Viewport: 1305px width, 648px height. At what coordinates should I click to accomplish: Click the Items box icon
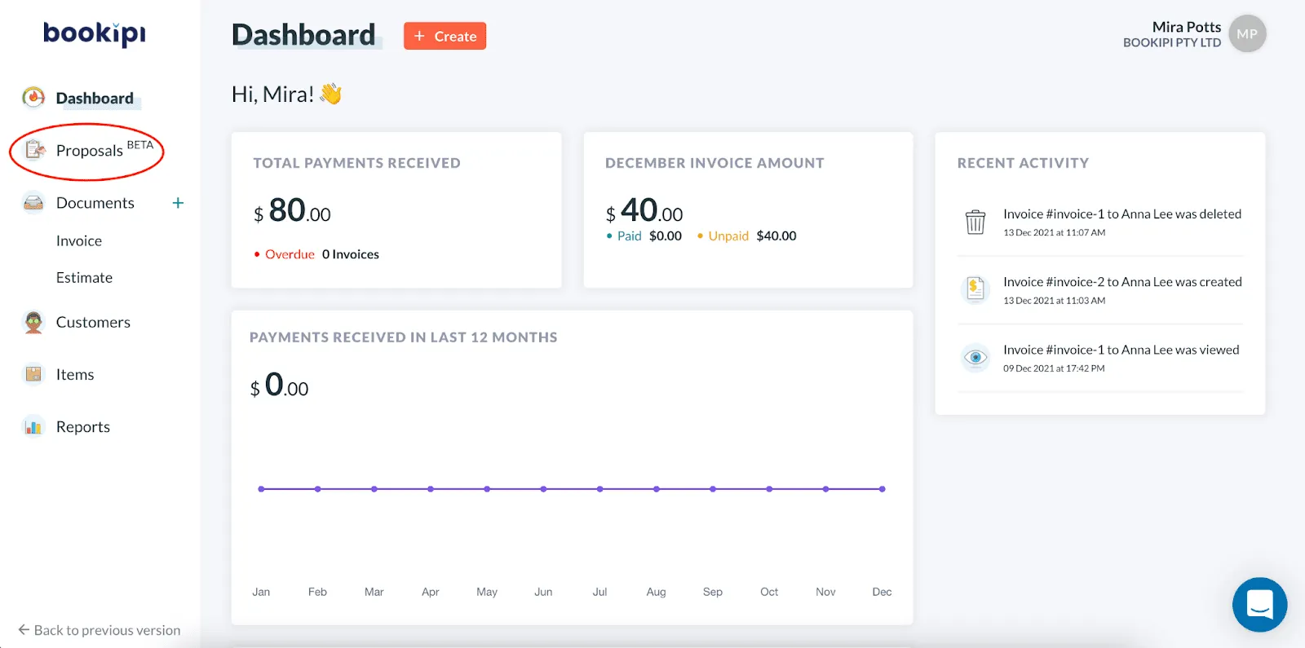pos(33,374)
